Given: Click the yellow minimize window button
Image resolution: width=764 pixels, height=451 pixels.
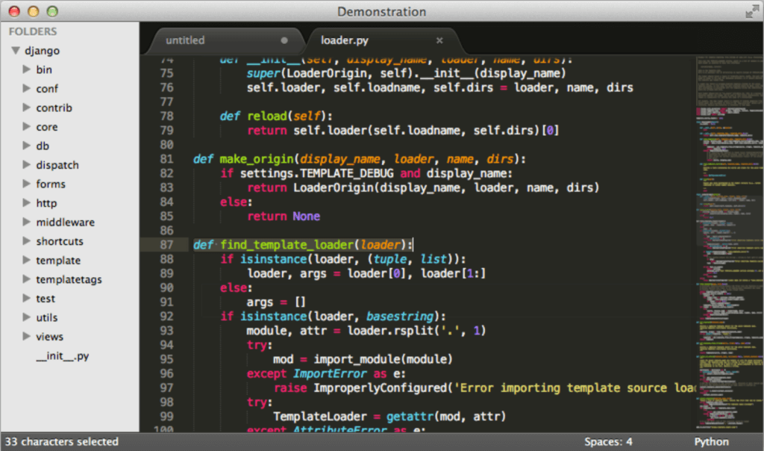Looking at the screenshot, I should pyautogui.click(x=33, y=11).
